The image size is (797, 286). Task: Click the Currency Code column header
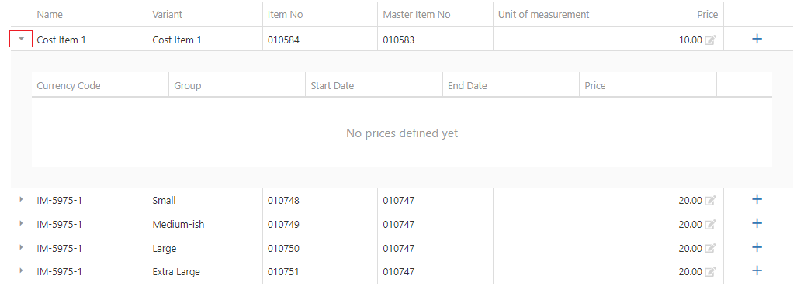click(x=68, y=86)
